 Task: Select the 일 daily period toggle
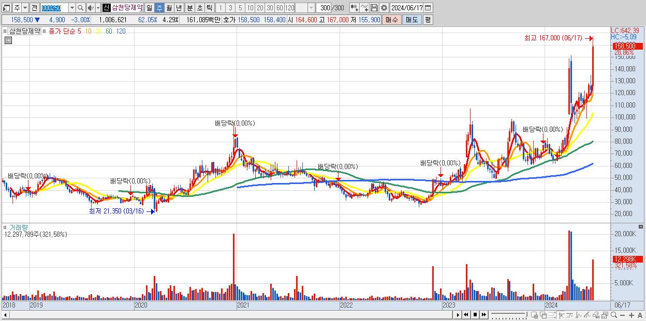(x=149, y=8)
